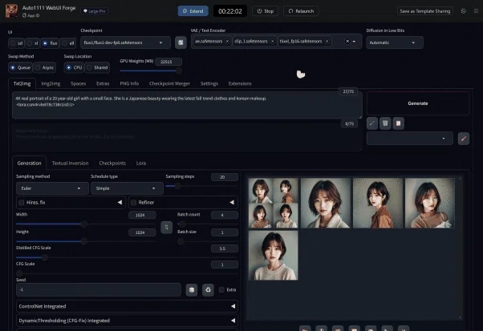The width and height of the screenshot is (483, 331).
Task: Expand the ControlNet Integrated section
Action: tap(127, 306)
